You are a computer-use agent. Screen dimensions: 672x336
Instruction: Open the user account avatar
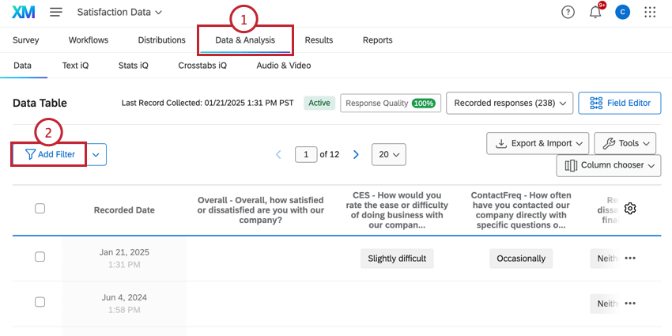tap(622, 13)
